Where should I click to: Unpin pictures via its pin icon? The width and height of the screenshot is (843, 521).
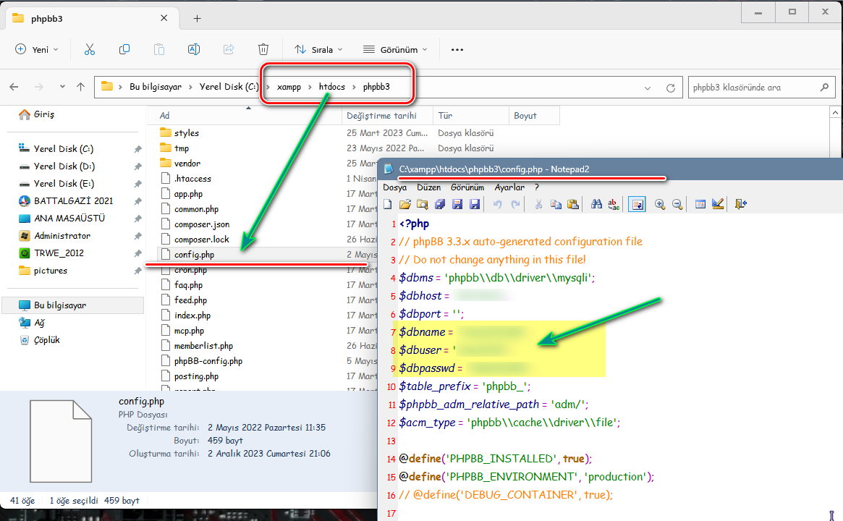[137, 271]
